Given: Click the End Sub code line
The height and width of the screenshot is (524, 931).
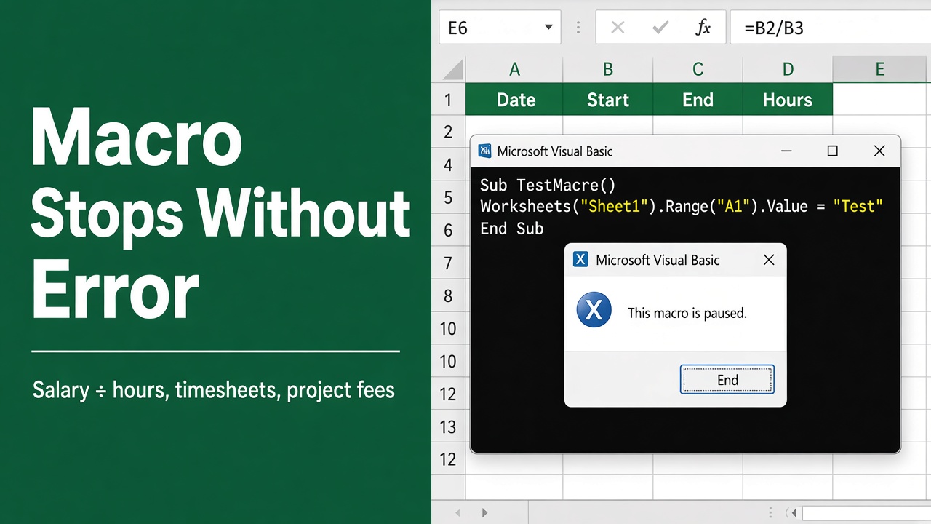Looking at the screenshot, I should click(x=512, y=229).
